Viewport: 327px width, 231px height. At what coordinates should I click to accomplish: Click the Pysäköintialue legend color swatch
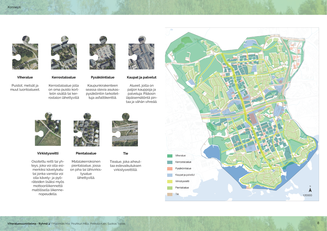(x=170, y=169)
